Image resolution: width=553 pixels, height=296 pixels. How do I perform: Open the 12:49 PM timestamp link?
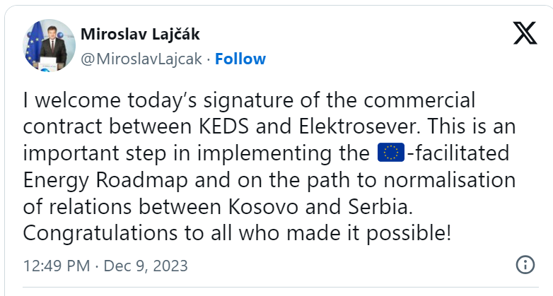(x=57, y=266)
